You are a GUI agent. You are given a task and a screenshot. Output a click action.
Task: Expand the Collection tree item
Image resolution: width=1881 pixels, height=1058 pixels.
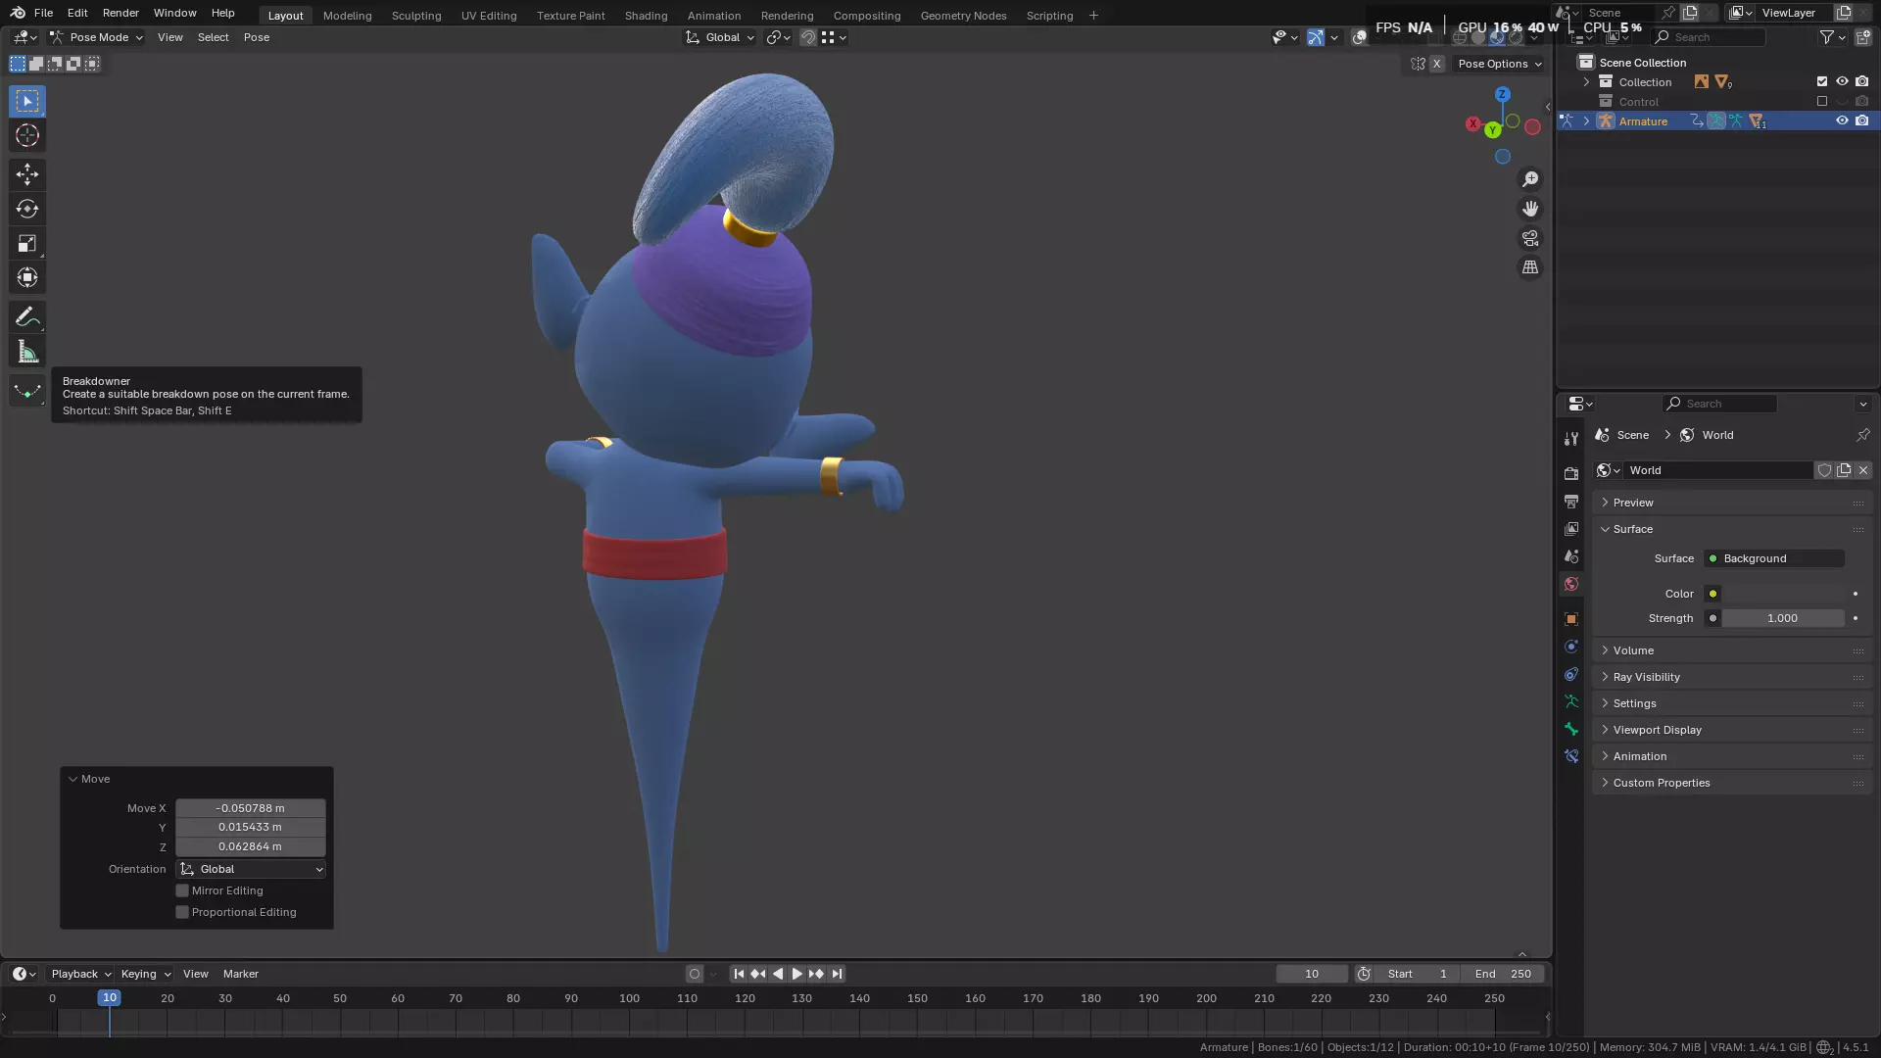1586,82
